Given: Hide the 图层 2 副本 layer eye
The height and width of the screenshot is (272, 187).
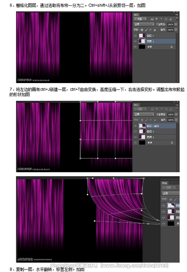Looking at the screenshot, I should click(135, 126).
